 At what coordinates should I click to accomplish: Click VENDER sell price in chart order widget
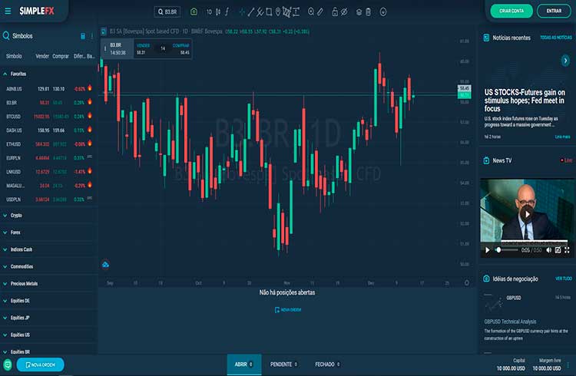(x=144, y=49)
